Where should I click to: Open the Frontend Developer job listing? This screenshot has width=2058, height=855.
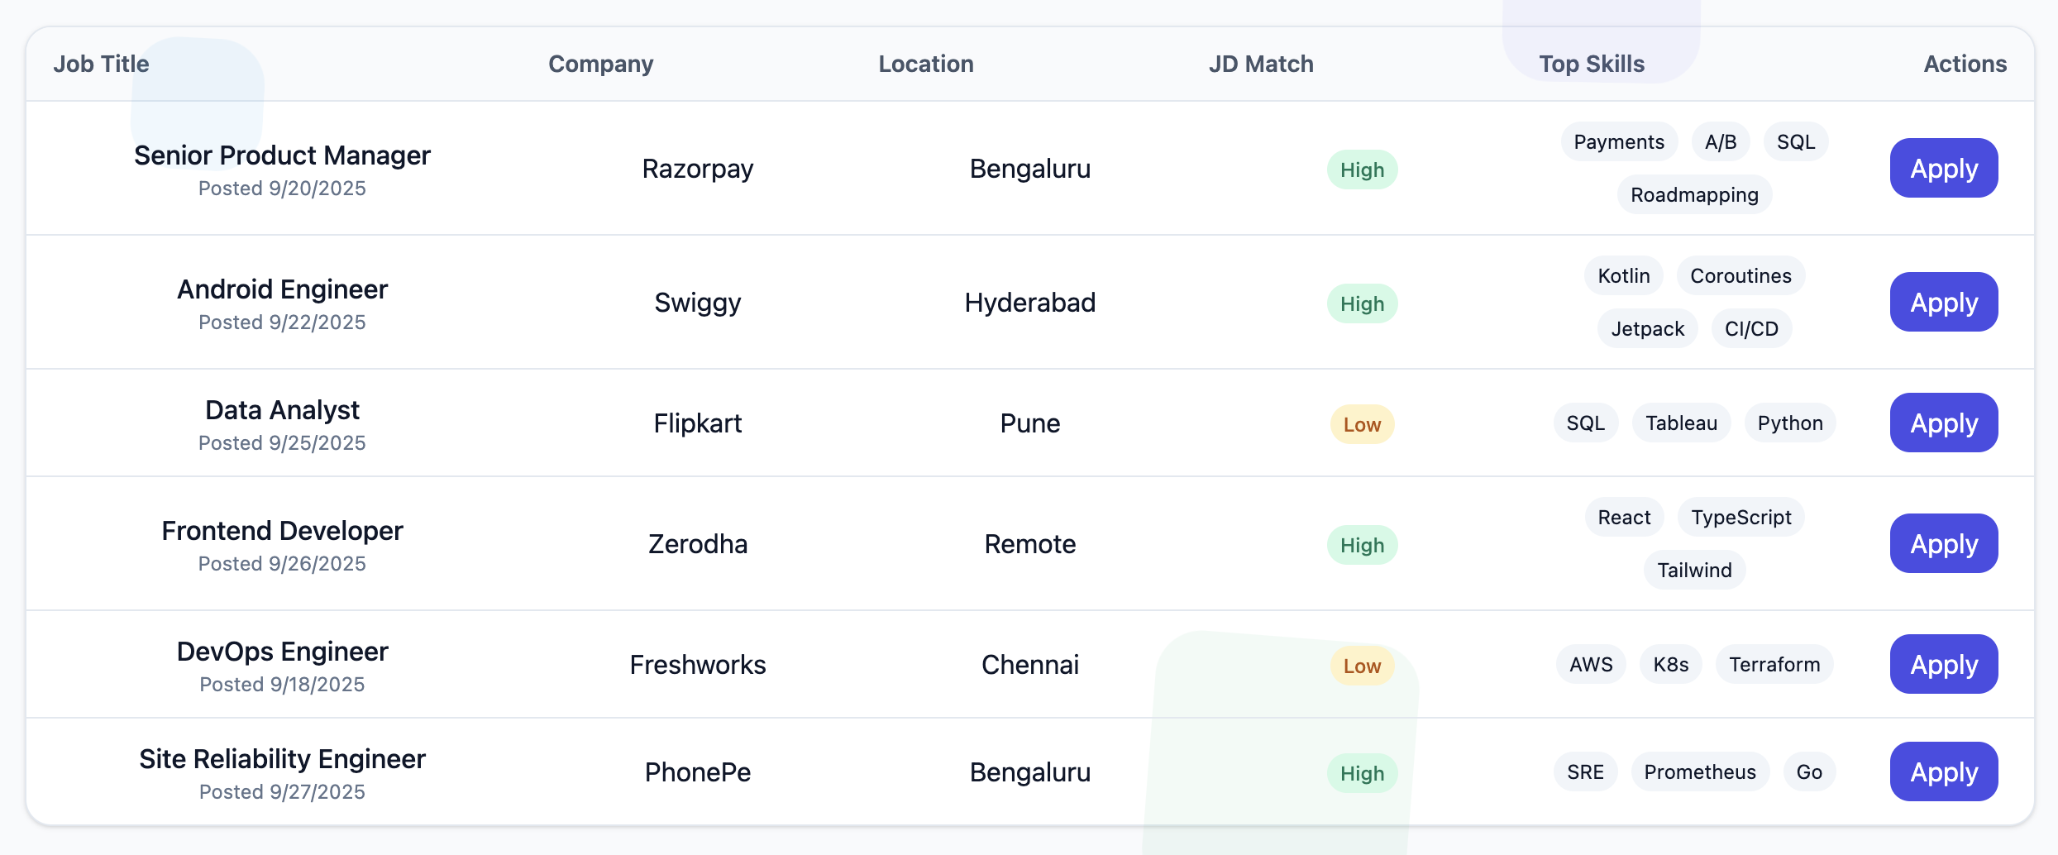coord(282,530)
